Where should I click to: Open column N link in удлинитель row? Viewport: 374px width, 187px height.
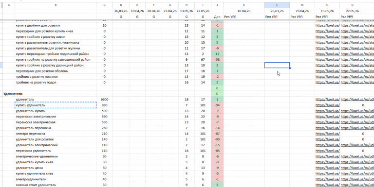327,100
